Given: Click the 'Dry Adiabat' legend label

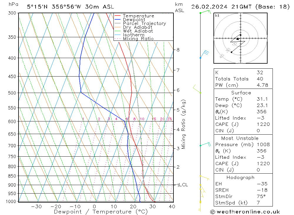Looking at the screenshot, I should pos(138,27).
